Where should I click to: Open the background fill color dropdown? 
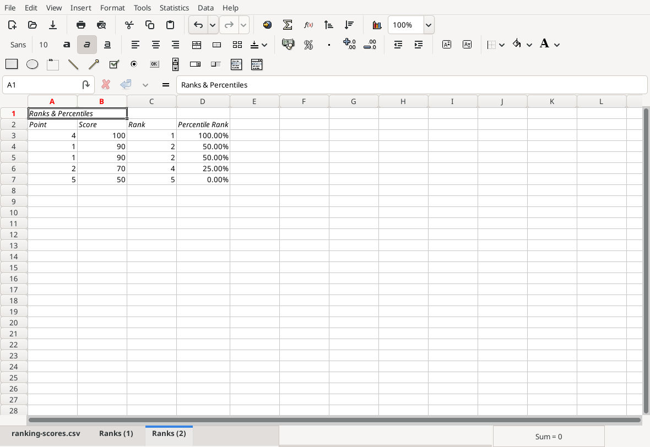(x=529, y=45)
